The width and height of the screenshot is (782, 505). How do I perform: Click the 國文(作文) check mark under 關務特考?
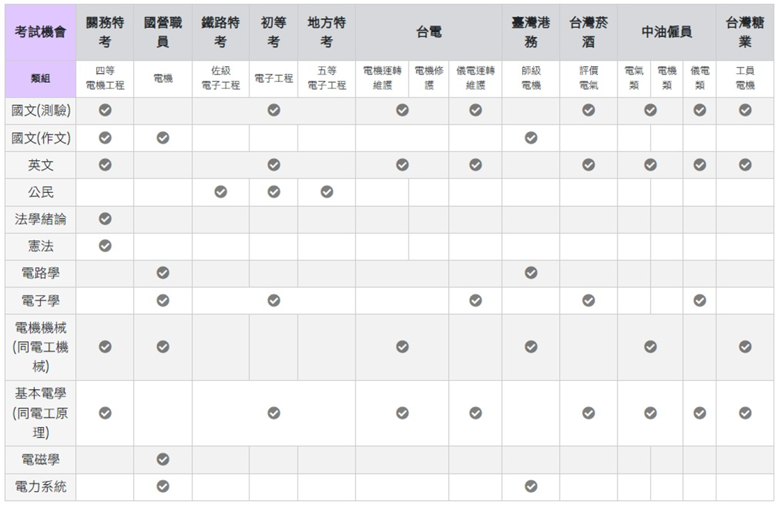pos(105,138)
